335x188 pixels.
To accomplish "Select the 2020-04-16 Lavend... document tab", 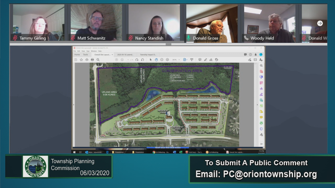I will [125, 55].
